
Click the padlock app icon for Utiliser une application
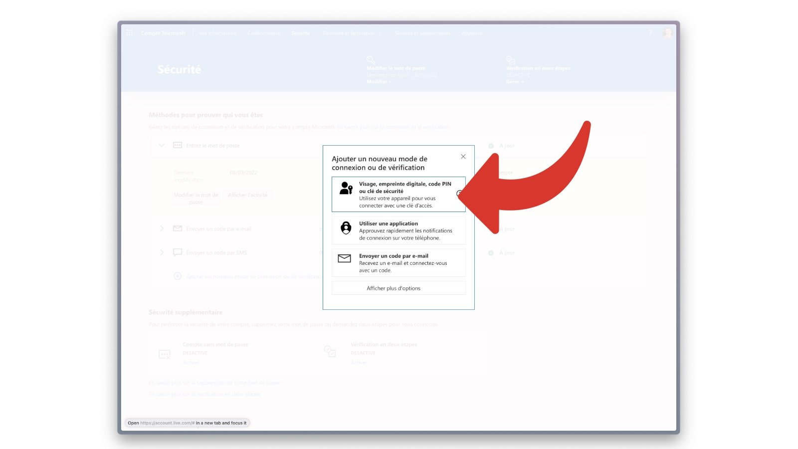click(x=345, y=228)
